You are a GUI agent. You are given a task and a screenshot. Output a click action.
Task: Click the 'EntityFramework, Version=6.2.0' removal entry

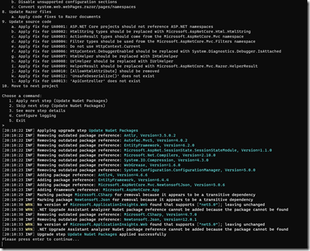pyautogui.click(x=159, y=145)
